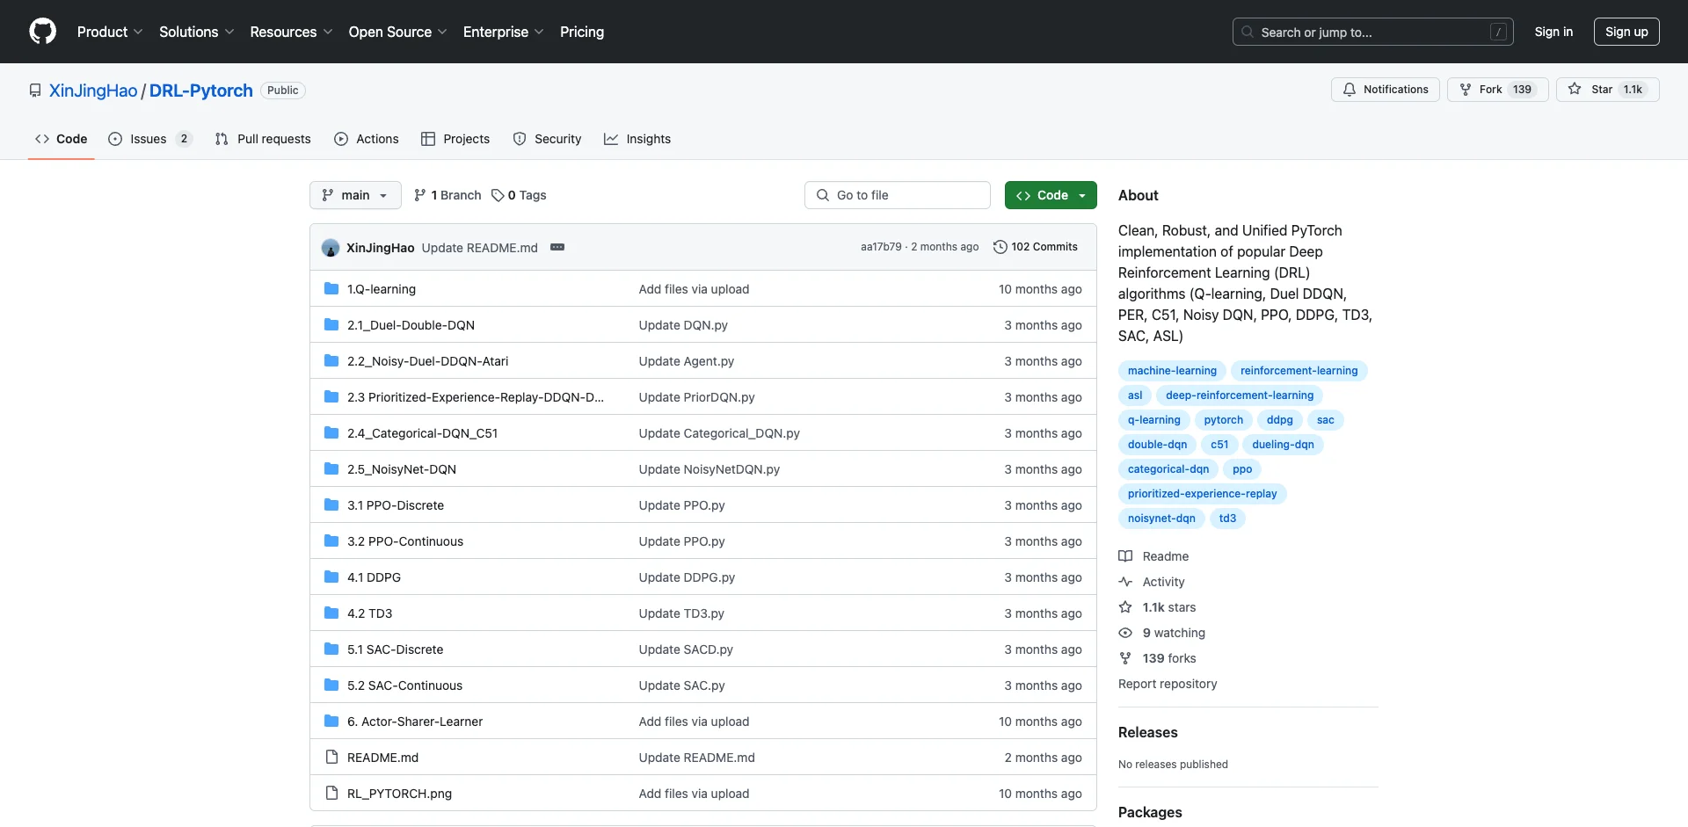Select the pytorch topic tag
Image resolution: width=1688 pixels, height=827 pixels.
1223,420
